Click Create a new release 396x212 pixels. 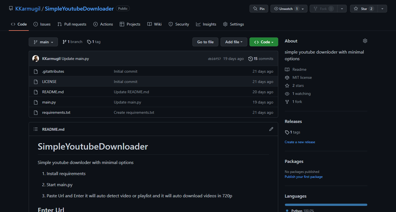coord(300,142)
